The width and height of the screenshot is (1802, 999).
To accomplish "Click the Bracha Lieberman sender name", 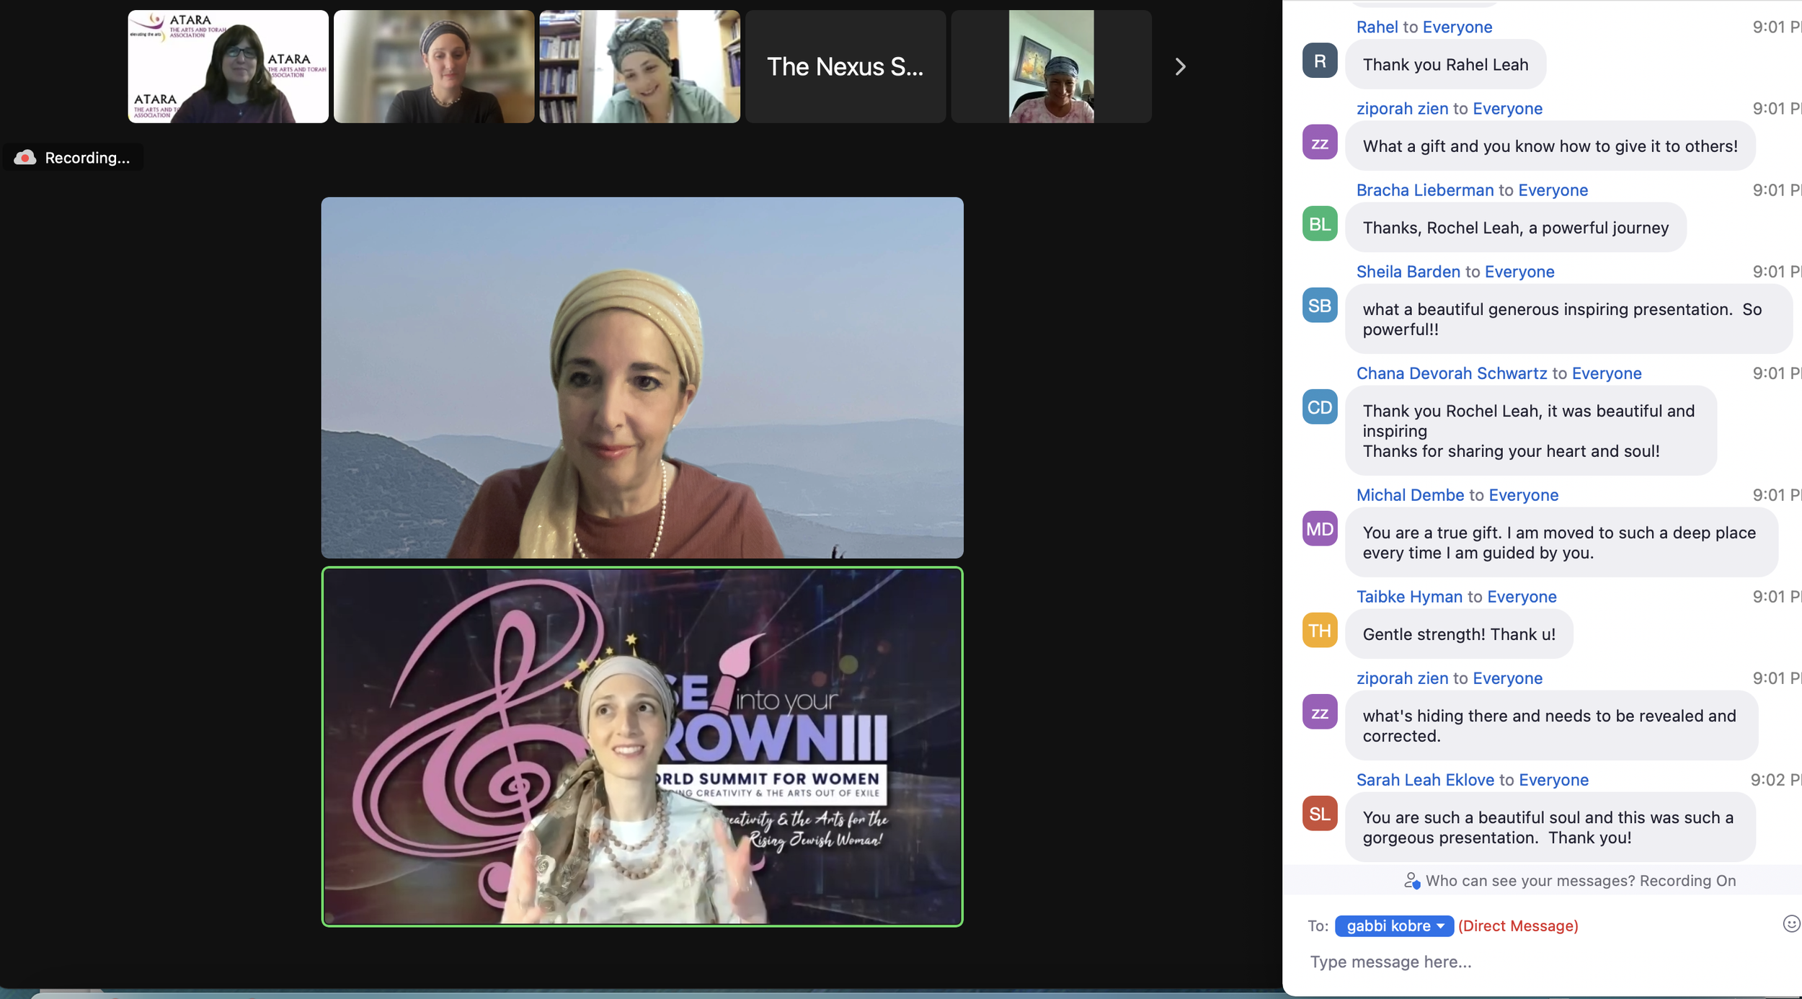I will click(x=1424, y=190).
